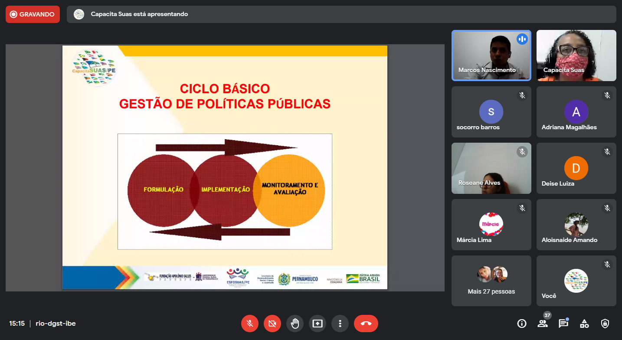This screenshot has height=340, width=622.
Task: Raise hand using the hand icon
Action: pyautogui.click(x=295, y=324)
